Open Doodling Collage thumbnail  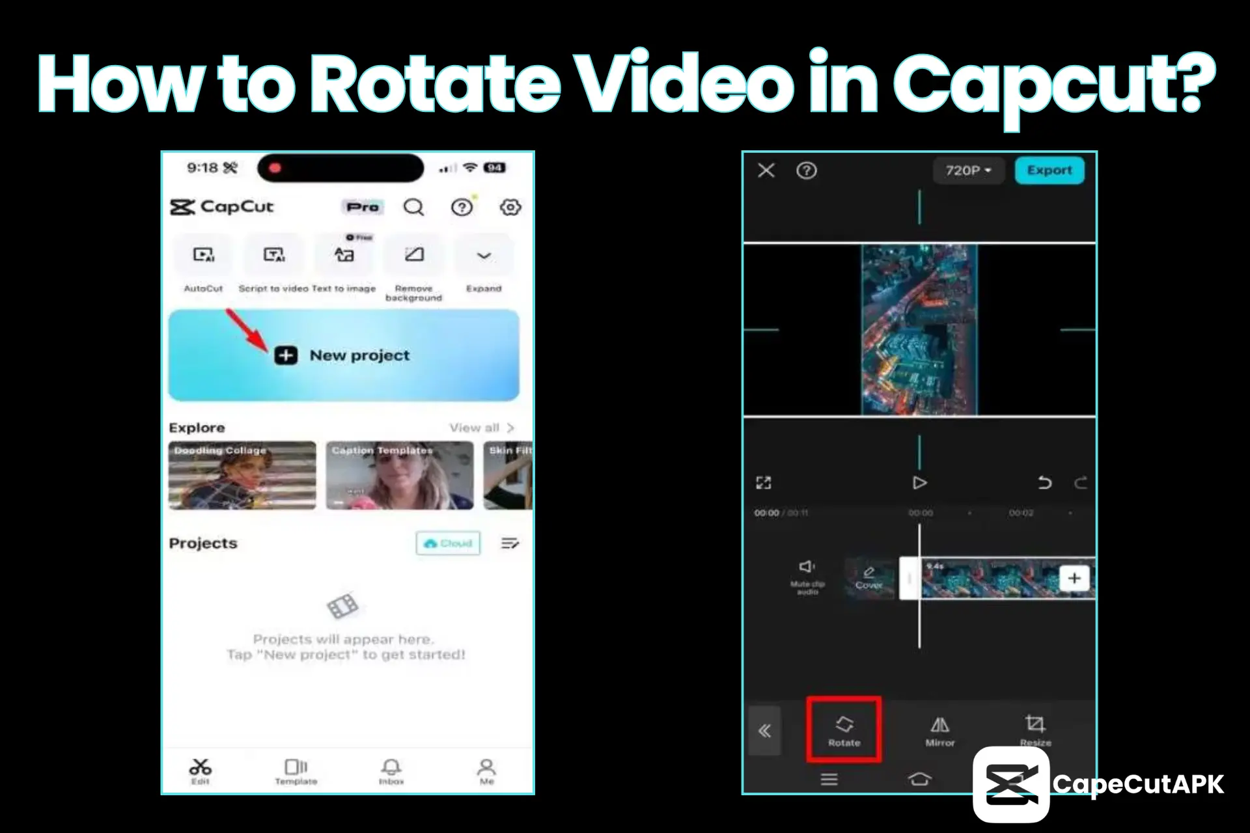pyautogui.click(x=242, y=476)
